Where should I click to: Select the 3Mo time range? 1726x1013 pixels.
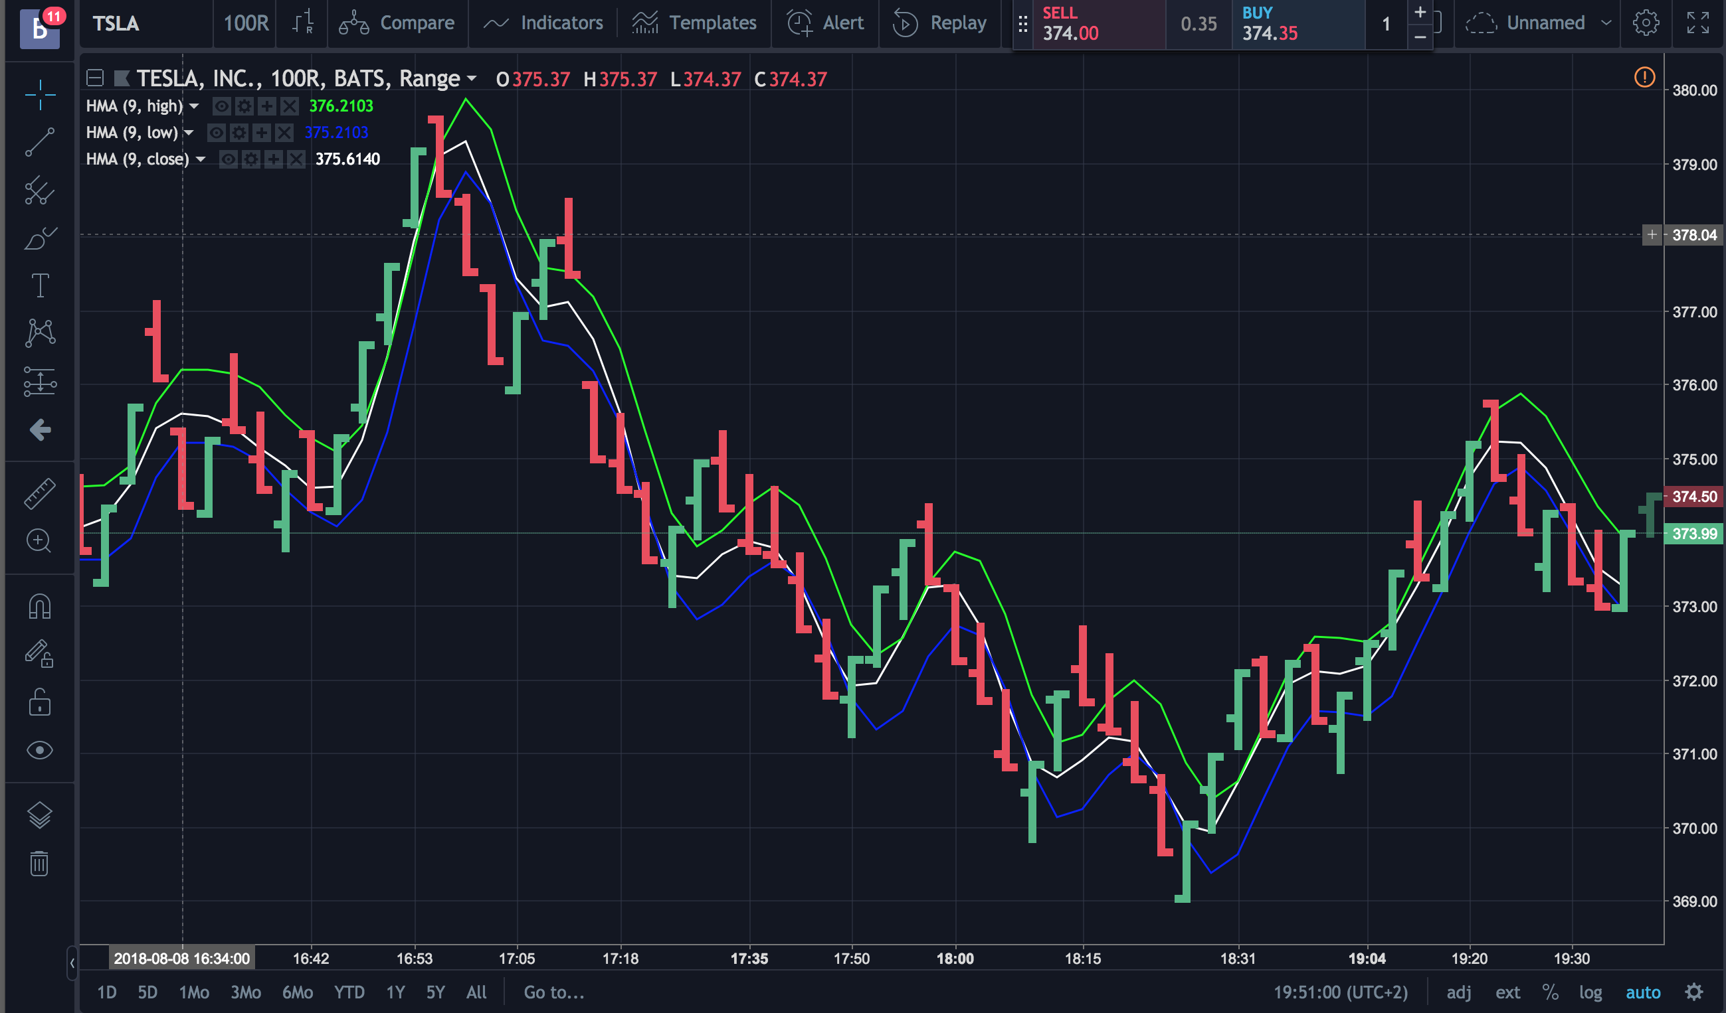point(246,992)
